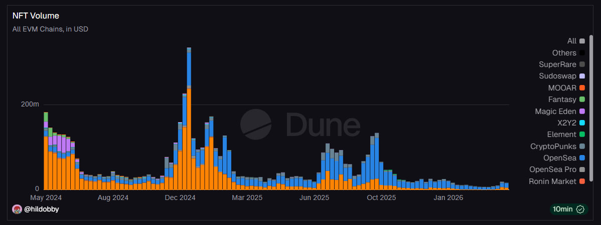Click the OpenSea Pro gray square
This screenshot has height=225, width=601.
click(582, 169)
